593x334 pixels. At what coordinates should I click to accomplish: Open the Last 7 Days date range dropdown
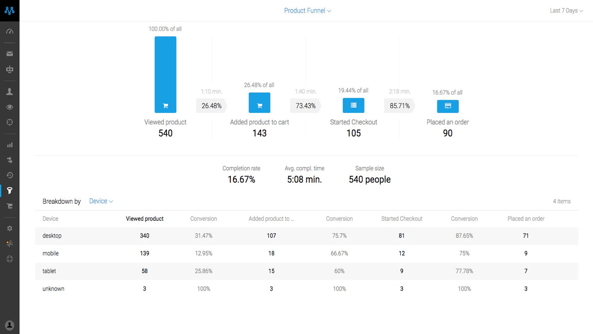(x=566, y=10)
